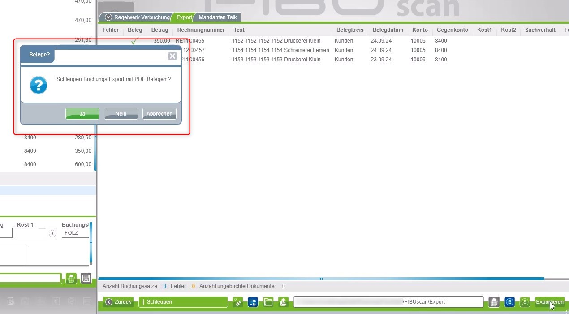This screenshot has height=314, width=569.
Task: Click the floppy disk save icon
Action: (86, 278)
